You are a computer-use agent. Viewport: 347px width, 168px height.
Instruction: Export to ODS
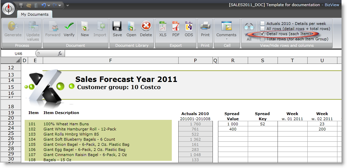tap(189, 29)
